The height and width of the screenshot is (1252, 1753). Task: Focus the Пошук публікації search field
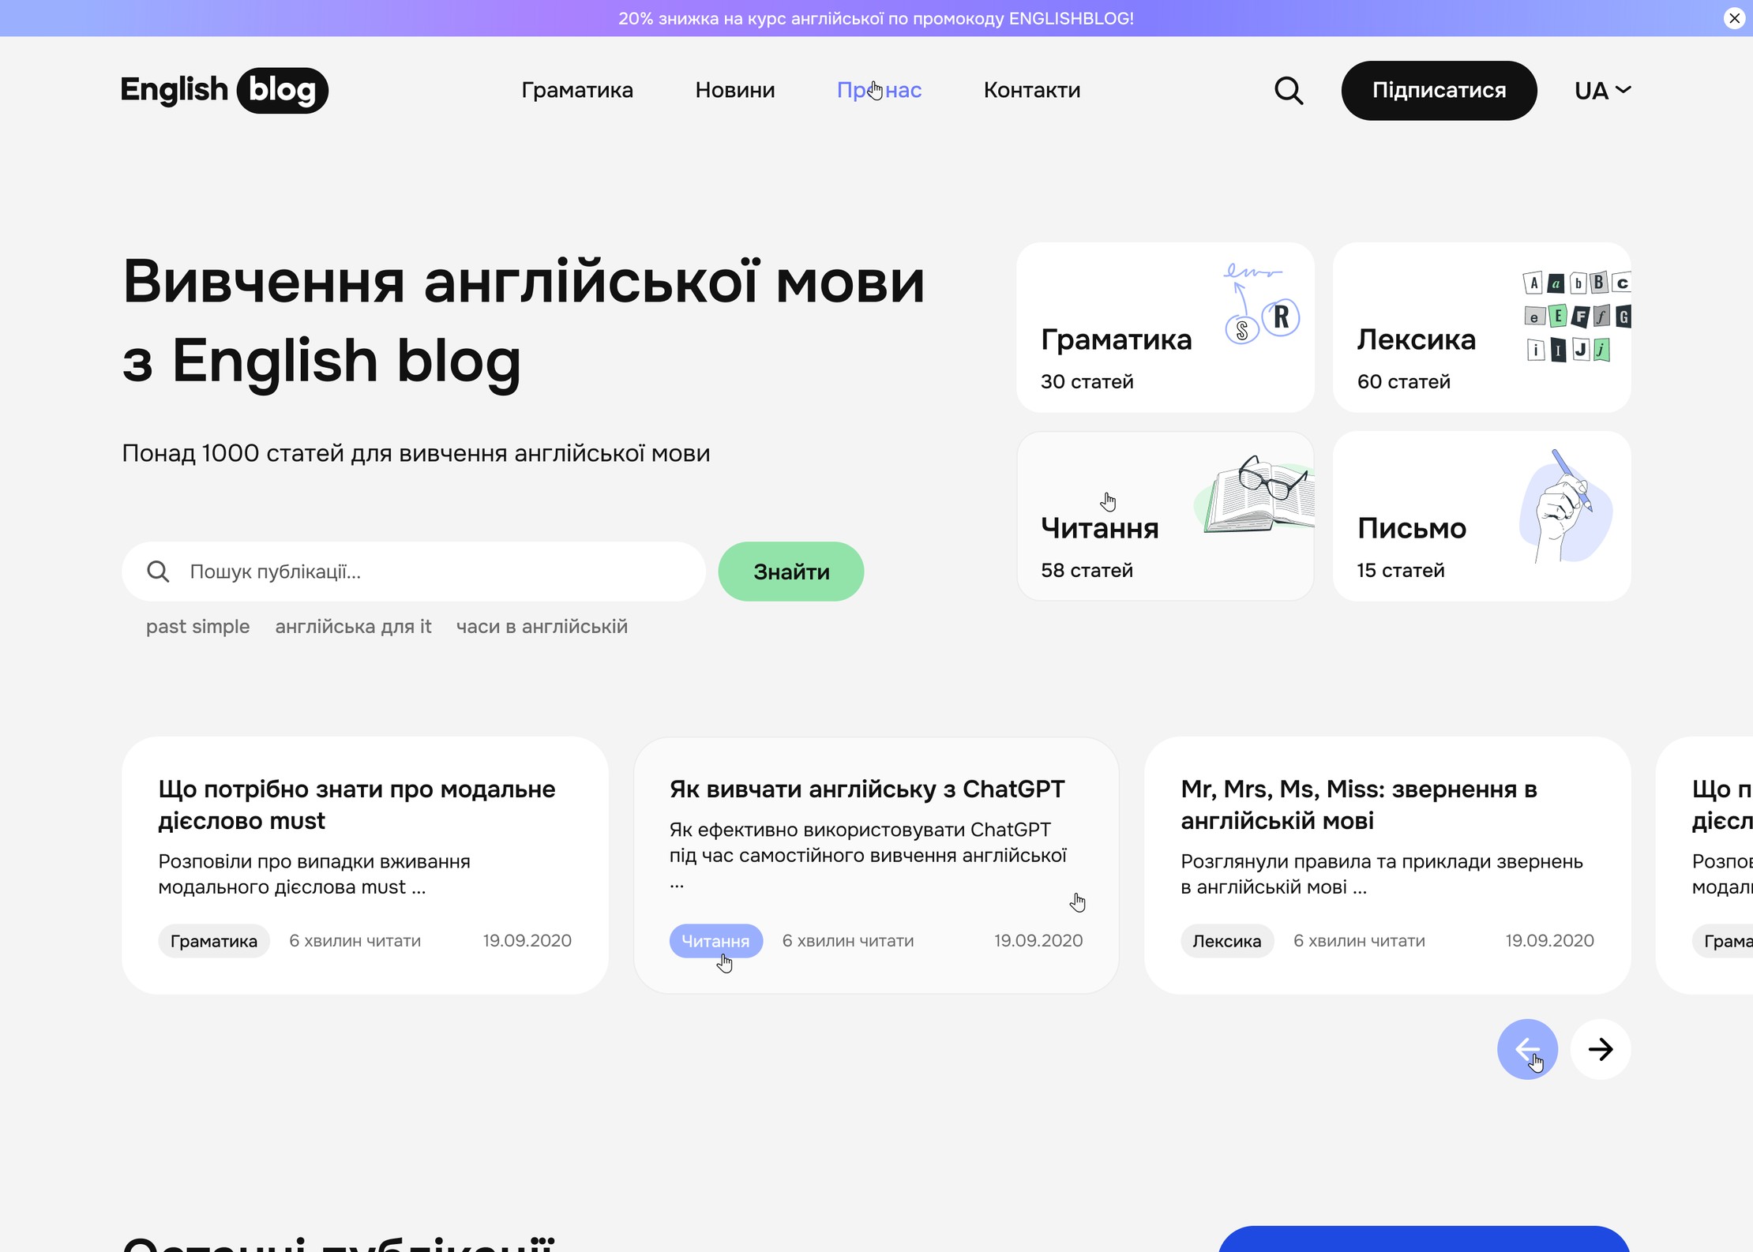[414, 572]
